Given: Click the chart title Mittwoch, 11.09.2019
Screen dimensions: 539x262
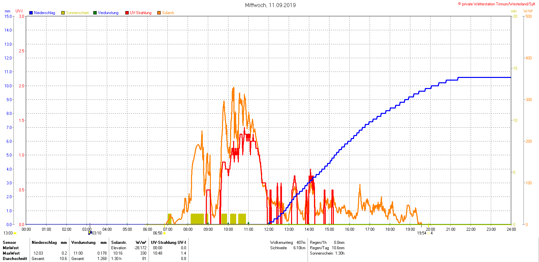Looking at the screenshot, I should click(271, 5).
